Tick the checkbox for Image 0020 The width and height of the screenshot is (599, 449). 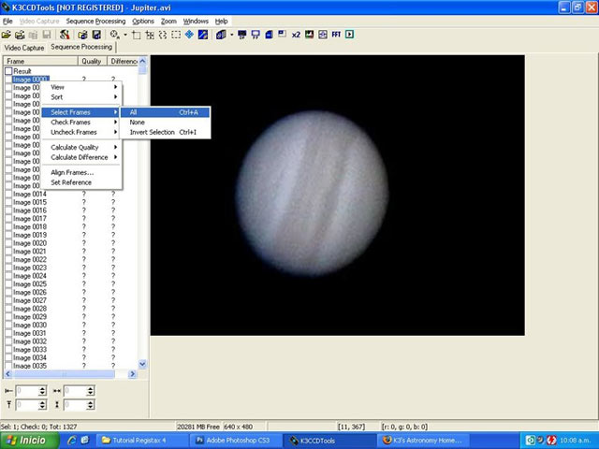(x=8, y=243)
